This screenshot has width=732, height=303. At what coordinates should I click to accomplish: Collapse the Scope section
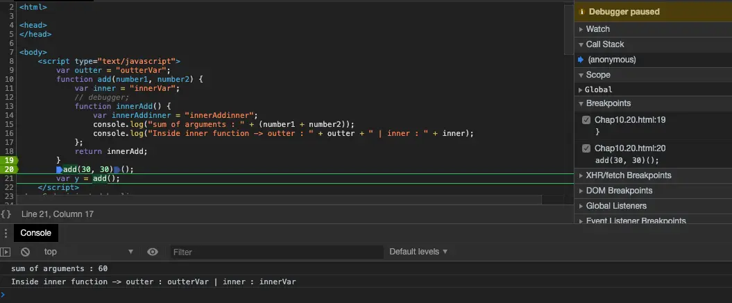pos(581,75)
